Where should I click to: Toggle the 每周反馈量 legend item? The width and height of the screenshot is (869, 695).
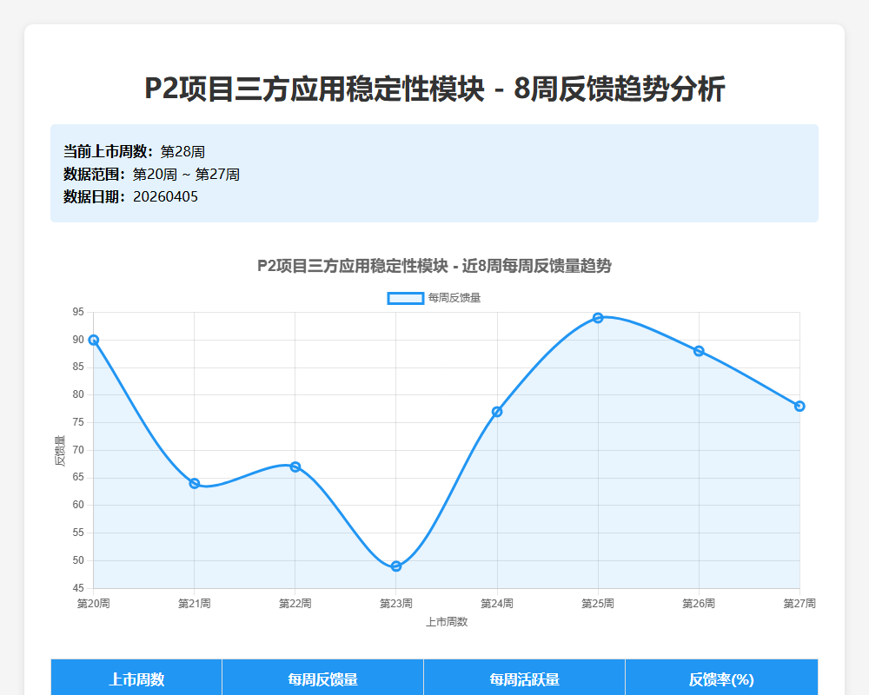434,298
